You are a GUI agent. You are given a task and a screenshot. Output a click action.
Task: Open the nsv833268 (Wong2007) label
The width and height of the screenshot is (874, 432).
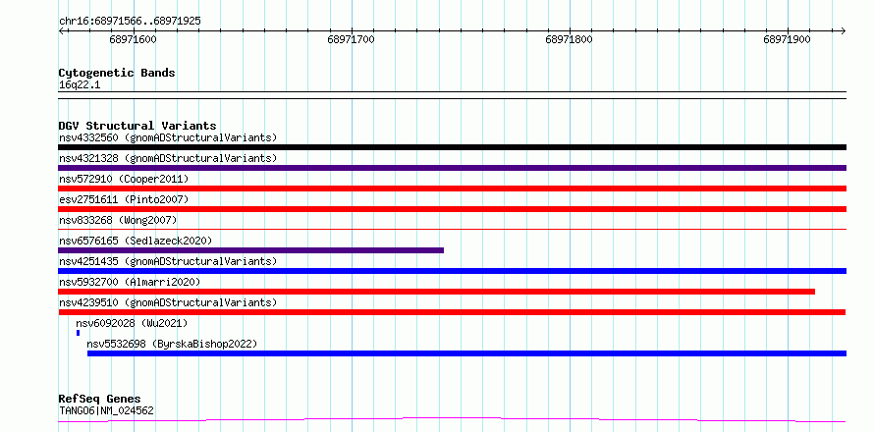click(x=118, y=220)
